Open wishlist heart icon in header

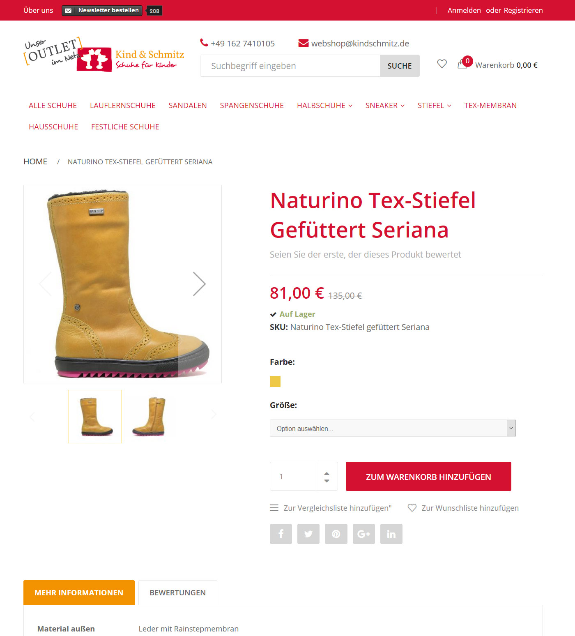442,64
